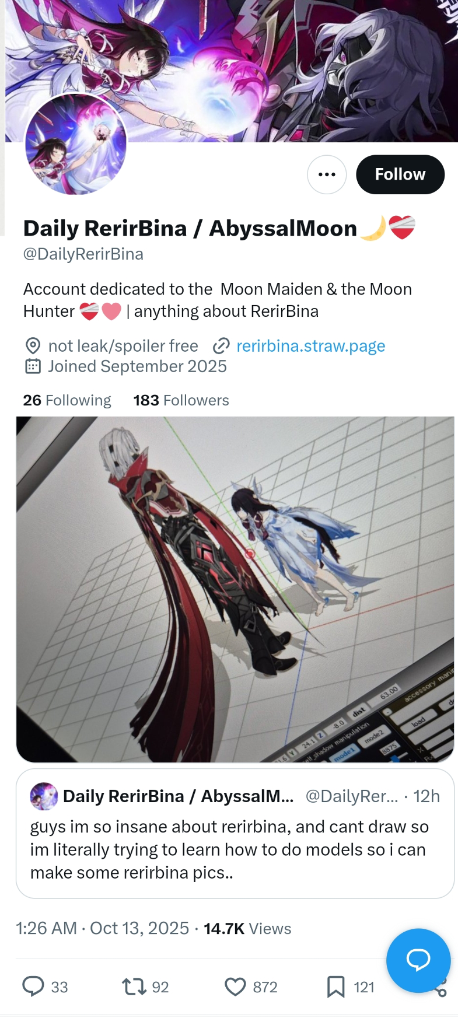This screenshot has width=458, height=1018.
Task: Click the calendar joined-date icon
Action: tap(33, 366)
